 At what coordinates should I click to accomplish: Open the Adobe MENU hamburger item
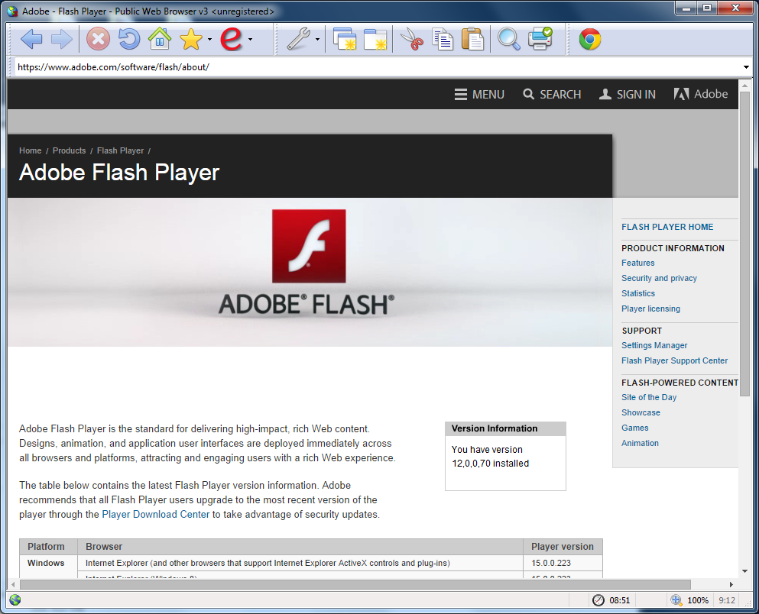click(479, 94)
